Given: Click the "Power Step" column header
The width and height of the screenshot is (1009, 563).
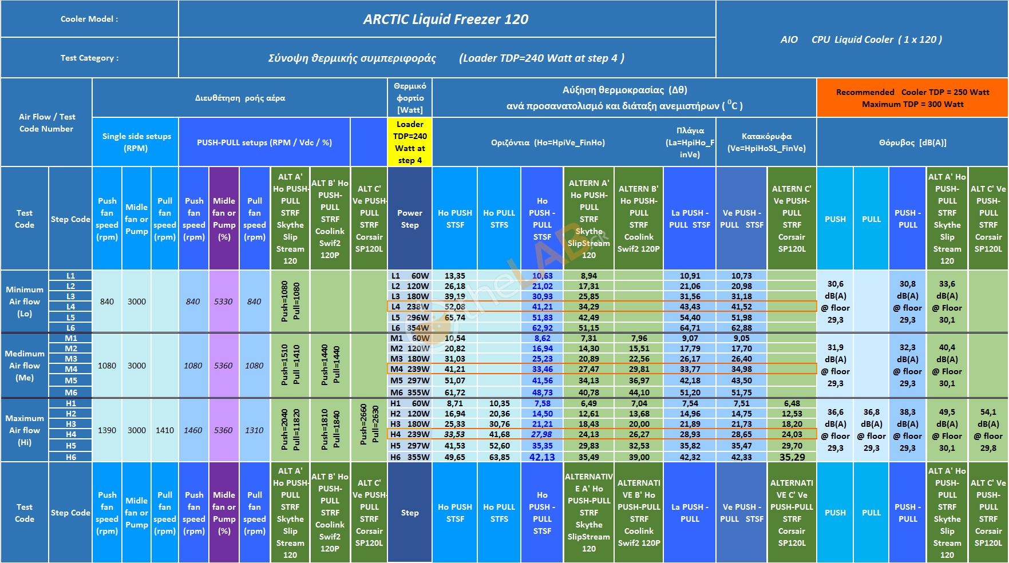Looking at the screenshot, I should click(x=410, y=219).
